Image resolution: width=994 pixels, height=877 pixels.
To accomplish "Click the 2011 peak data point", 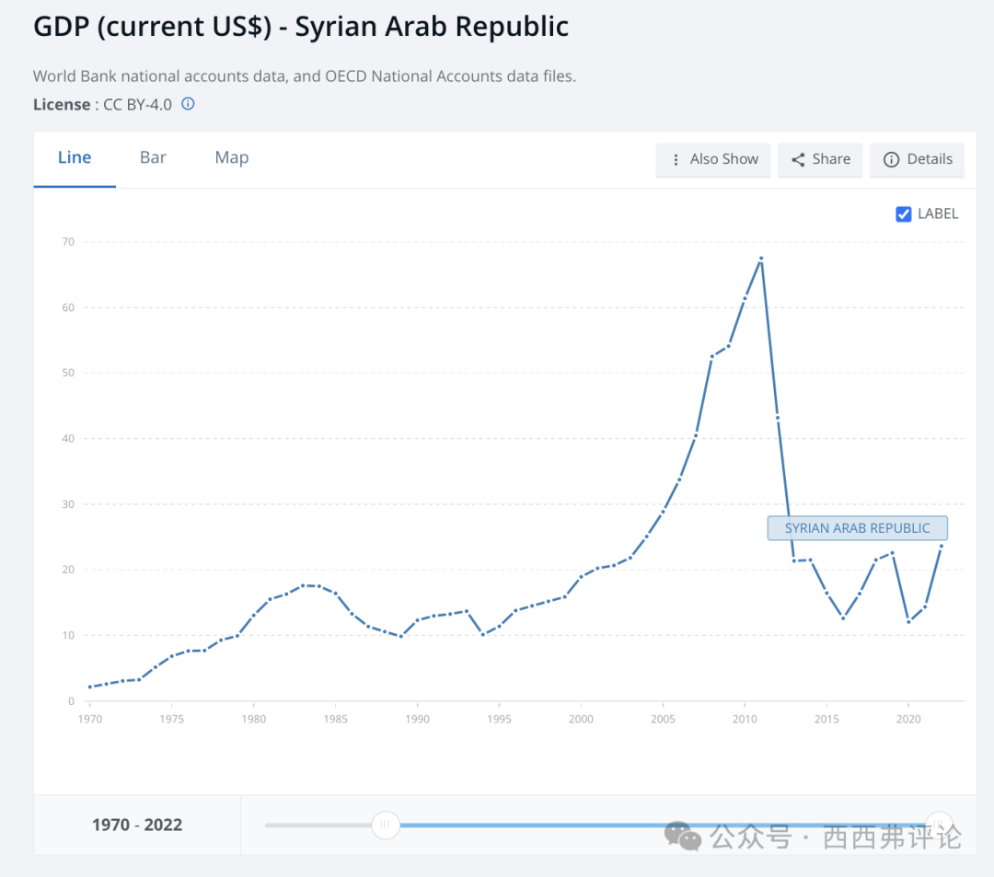I will [x=761, y=259].
